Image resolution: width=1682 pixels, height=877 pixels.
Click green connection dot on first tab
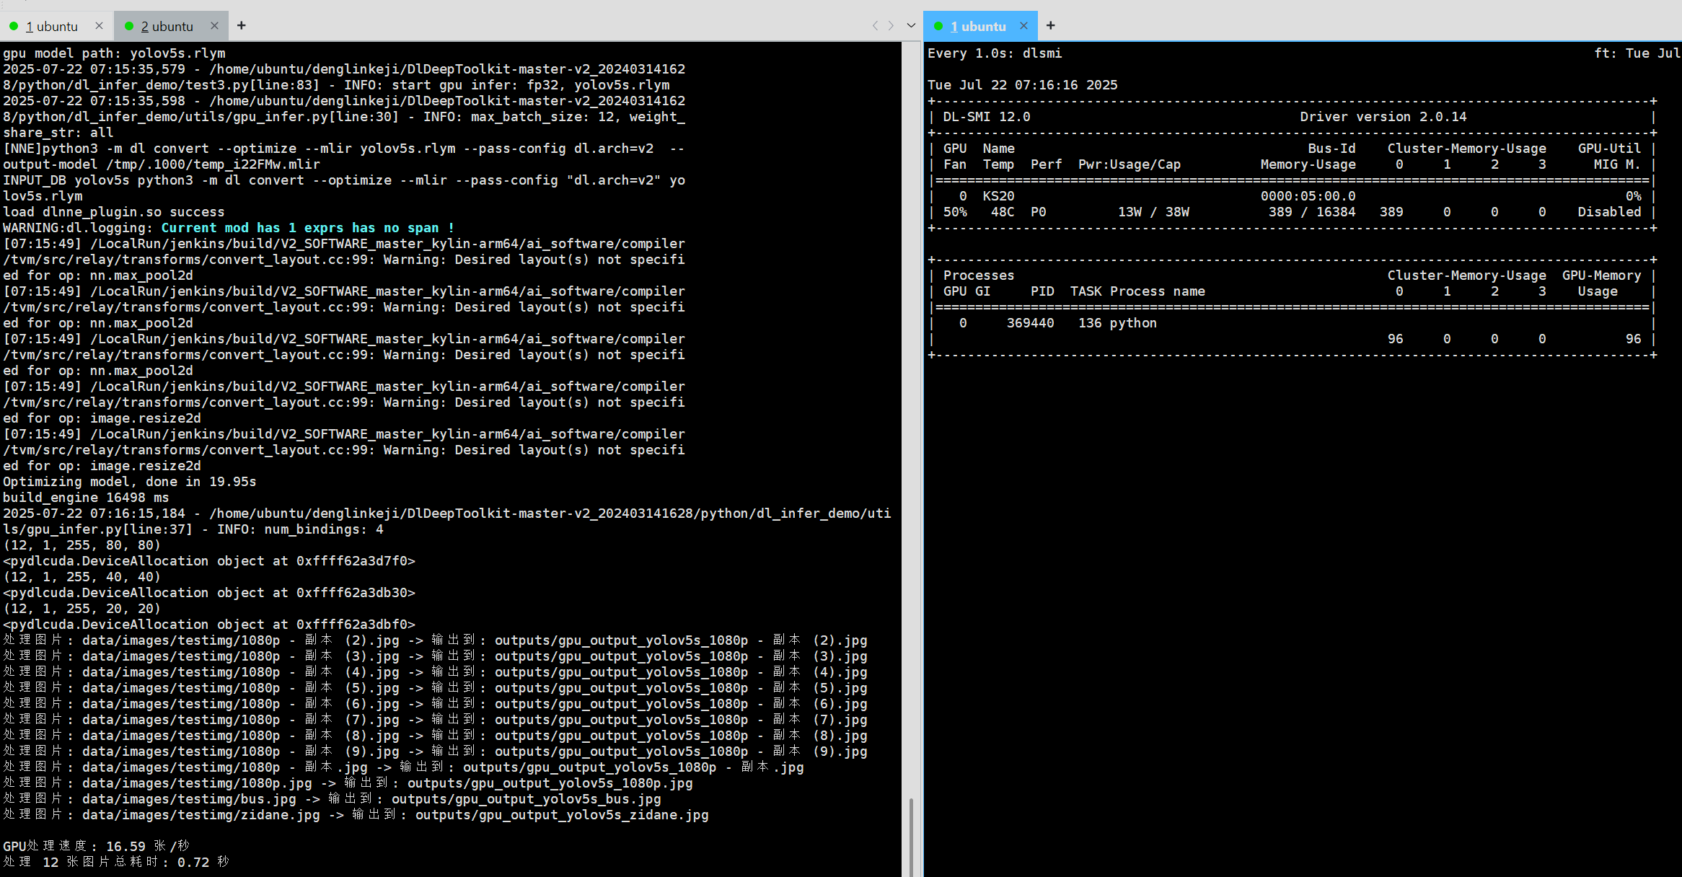14,26
